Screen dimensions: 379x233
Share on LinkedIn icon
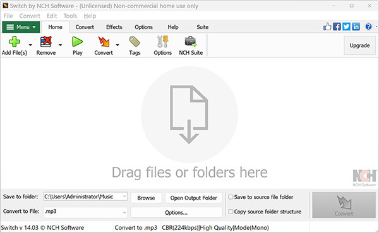(356, 26)
